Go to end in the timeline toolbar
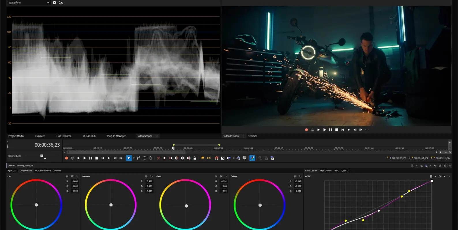This screenshot has height=230, width=458. (109, 158)
